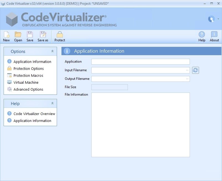
Task: Save the project with the Save icon
Action: (x=30, y=37)
